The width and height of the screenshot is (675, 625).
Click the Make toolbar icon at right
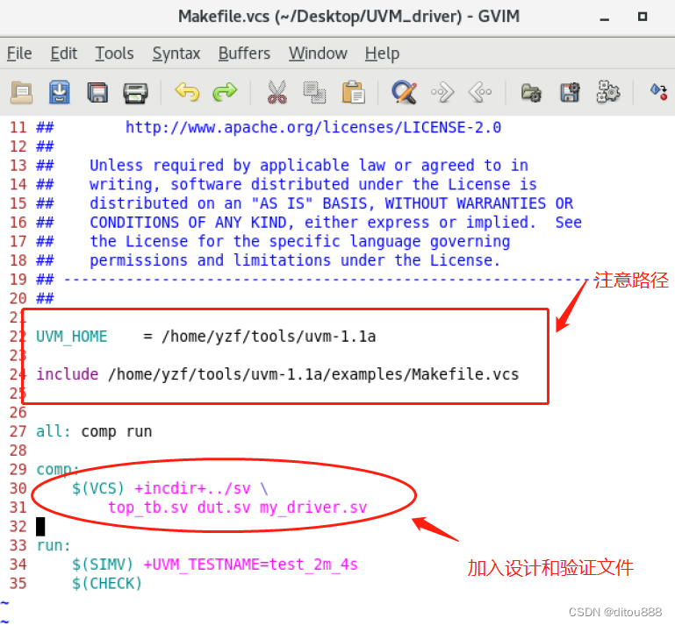(x=658, y=91)
